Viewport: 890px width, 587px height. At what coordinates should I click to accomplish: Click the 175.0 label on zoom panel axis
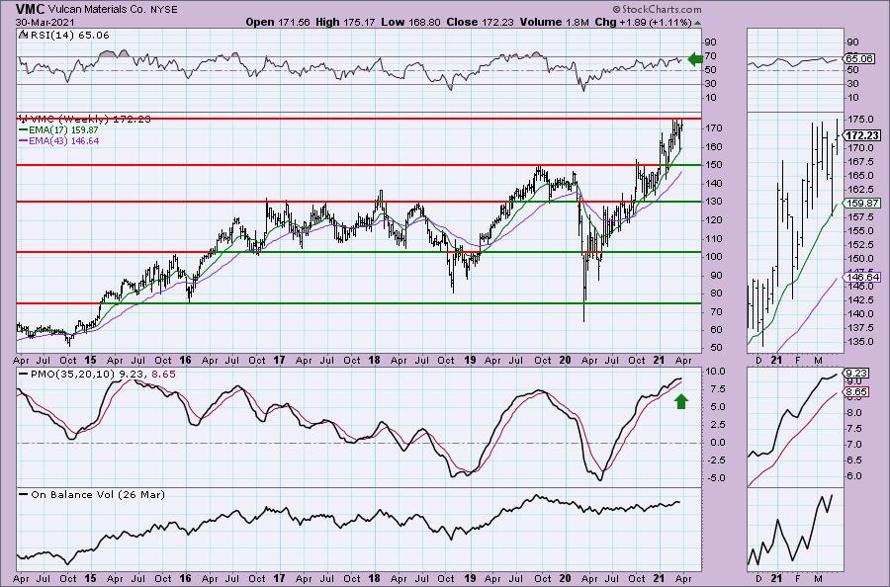pos(859,120)
